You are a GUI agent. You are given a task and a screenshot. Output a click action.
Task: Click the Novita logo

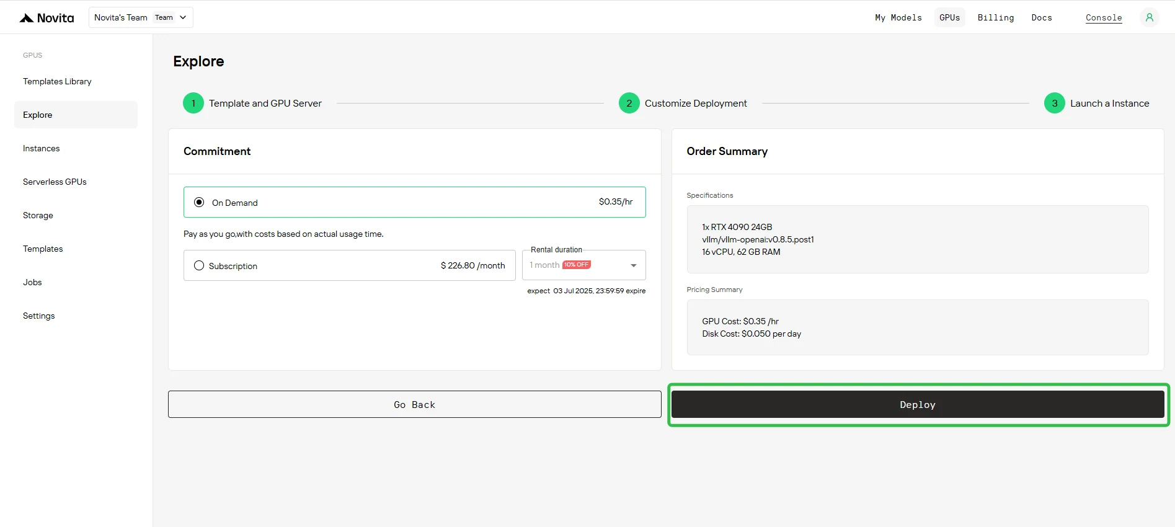47,18
